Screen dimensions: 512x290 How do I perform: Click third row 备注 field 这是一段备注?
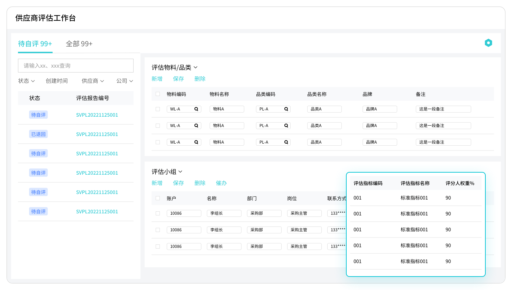coord(444,142)
